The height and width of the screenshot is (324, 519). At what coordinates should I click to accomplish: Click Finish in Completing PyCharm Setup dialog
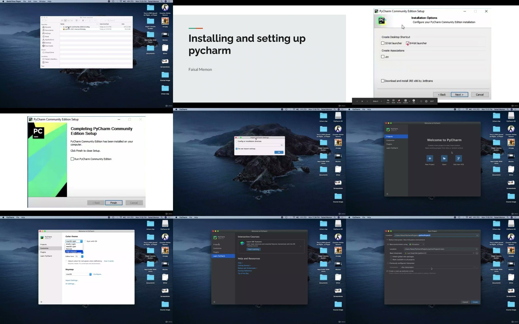[114, 203]
